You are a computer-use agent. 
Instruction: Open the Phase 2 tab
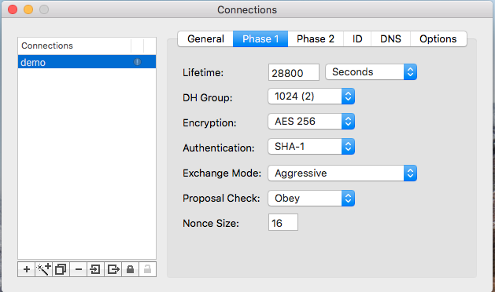[316, 38]
